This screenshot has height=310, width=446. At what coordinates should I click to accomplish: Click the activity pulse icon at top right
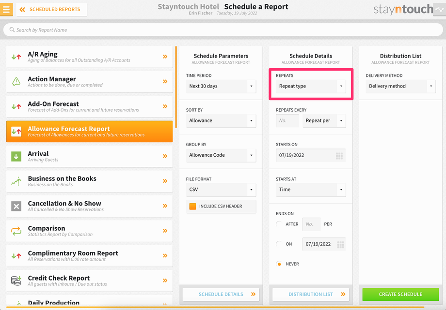coord(440,9)
